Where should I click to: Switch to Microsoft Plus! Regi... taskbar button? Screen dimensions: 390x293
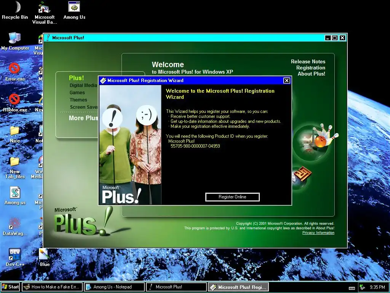click(x=238, y=287)
